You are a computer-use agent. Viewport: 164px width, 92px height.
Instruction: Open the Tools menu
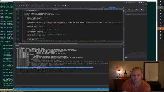point(36,4)
